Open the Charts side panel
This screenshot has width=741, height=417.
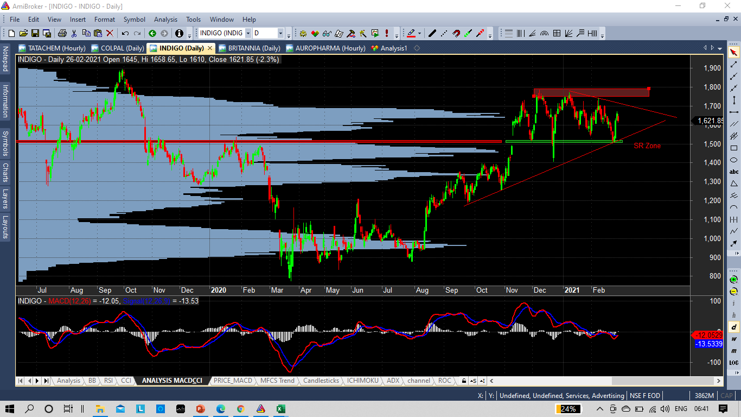pyautogui.click(x=5, y=173)
